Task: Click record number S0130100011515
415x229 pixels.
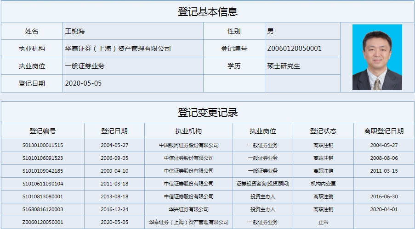Action: tap(43, 145)
